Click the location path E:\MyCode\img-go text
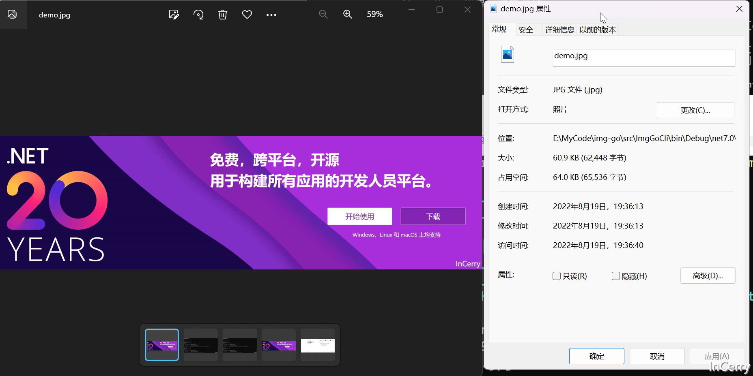Viewport: 753px width, 376px height. (x=644, y=138)
